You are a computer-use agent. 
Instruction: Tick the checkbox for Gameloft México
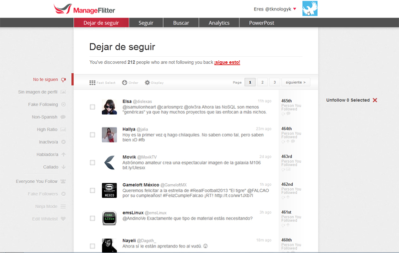[x=92, y=190]
